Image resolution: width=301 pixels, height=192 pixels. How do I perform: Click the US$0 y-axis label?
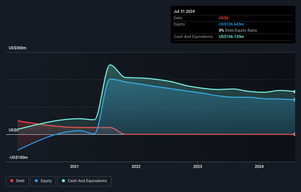(14, 130)
